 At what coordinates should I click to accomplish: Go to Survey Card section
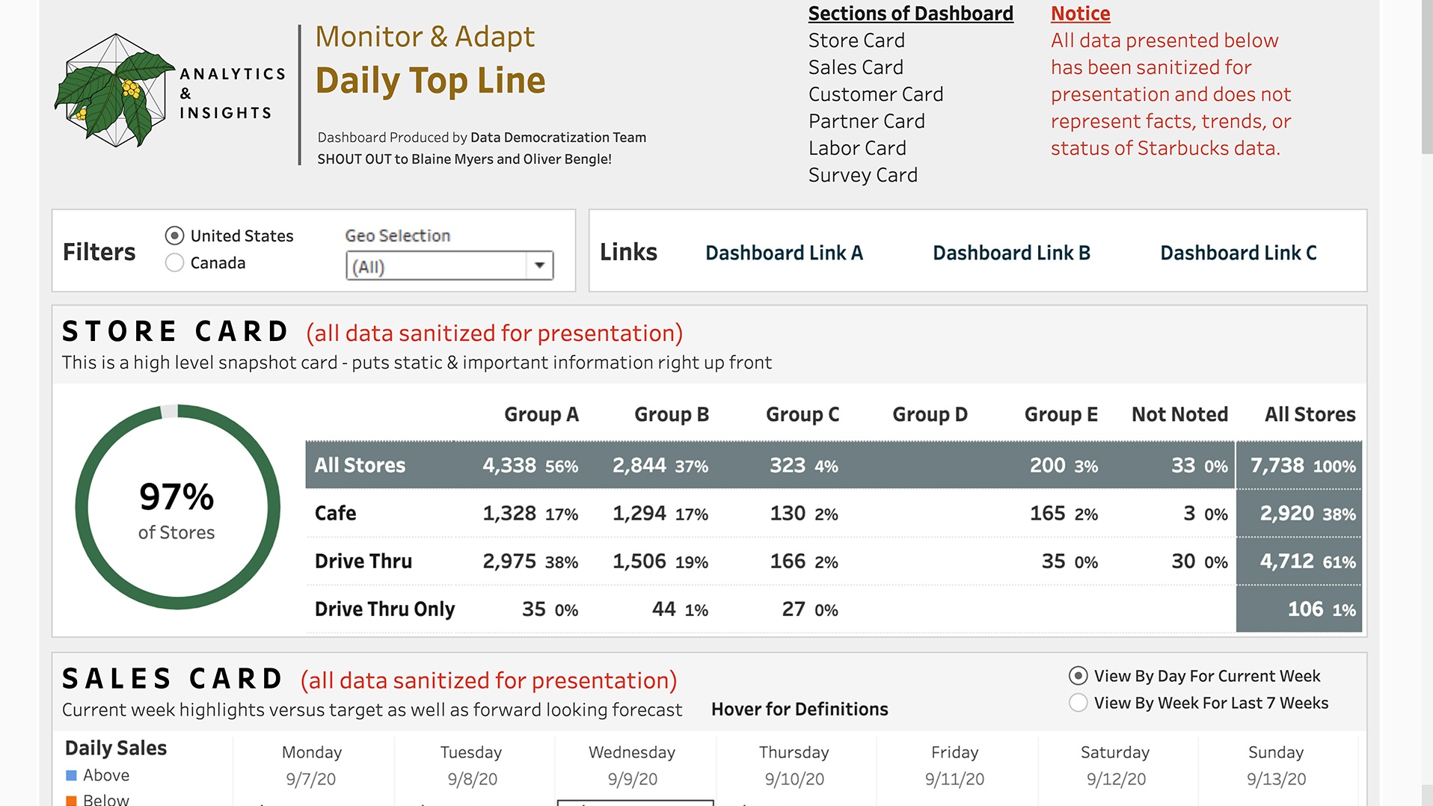click(x=862, y=175)
